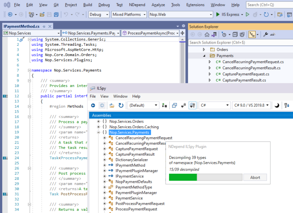Image resolution: width=293 pixels, height=213 pixels.
Task: Click Switch Views icon in Solution Explorer
Action: coord(214,35)
